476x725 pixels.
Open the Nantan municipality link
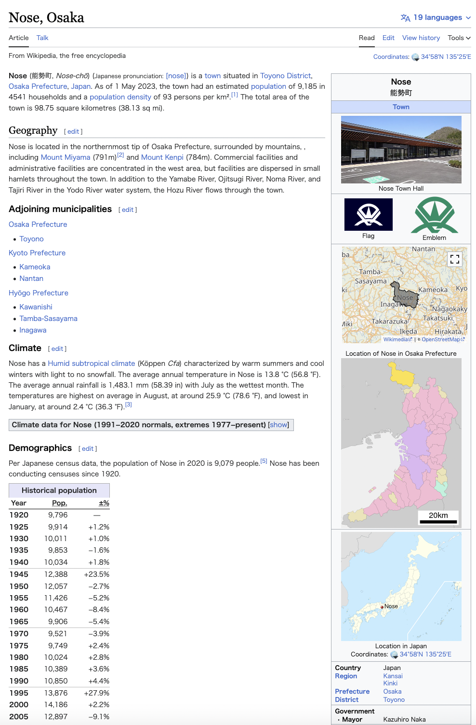pyautogui.click(x=31, y=279)
